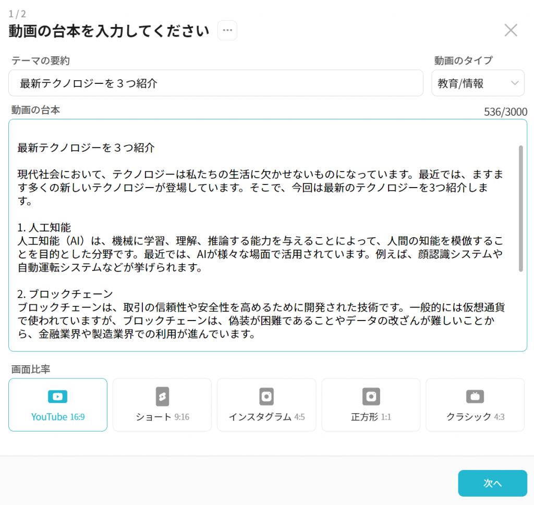This screenshot has width=534, height=505.
Task: Click script title line 最新テクノロジーを３つ紹介
Action: tap(86, 147)
